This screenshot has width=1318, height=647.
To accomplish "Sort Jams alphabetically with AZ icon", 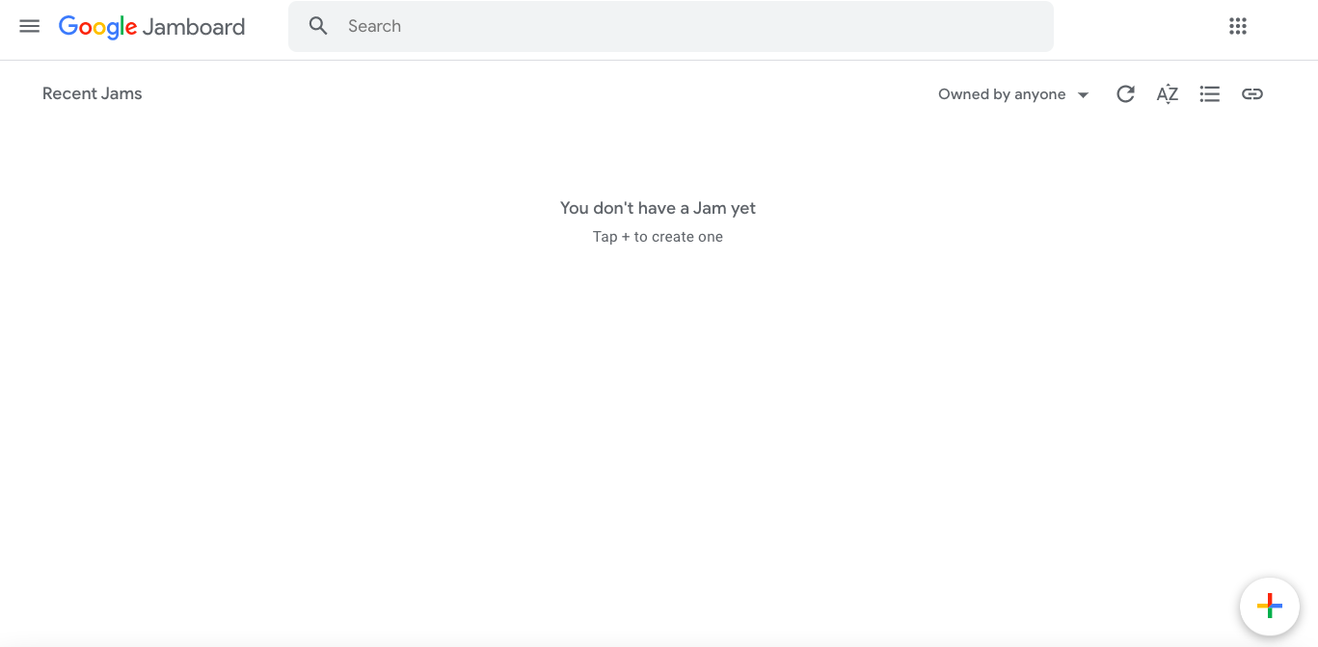I will click(1168, 93).
